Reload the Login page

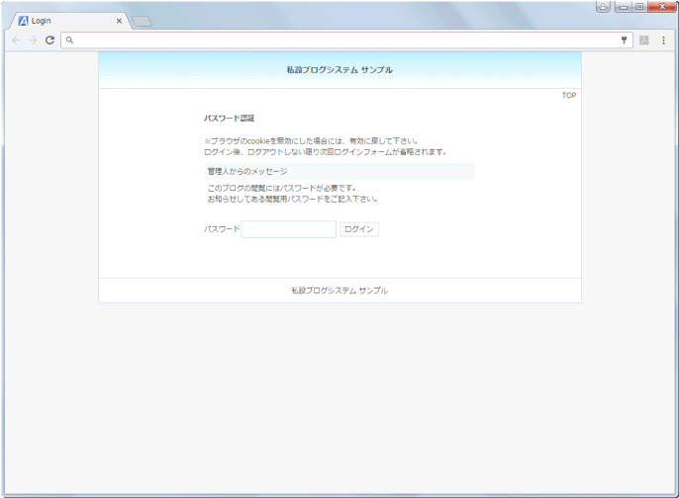[x=49, y=41]
